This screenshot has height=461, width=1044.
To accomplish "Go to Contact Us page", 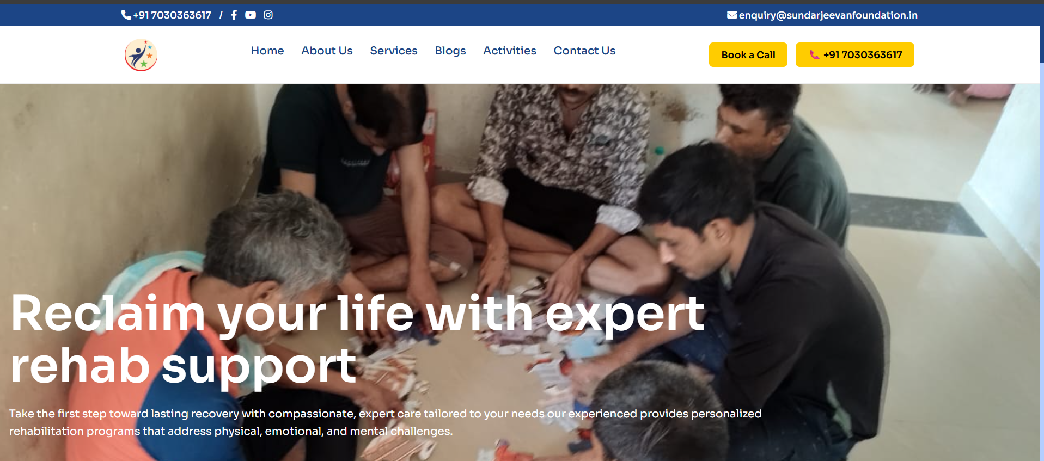I will tap(584, 51).
